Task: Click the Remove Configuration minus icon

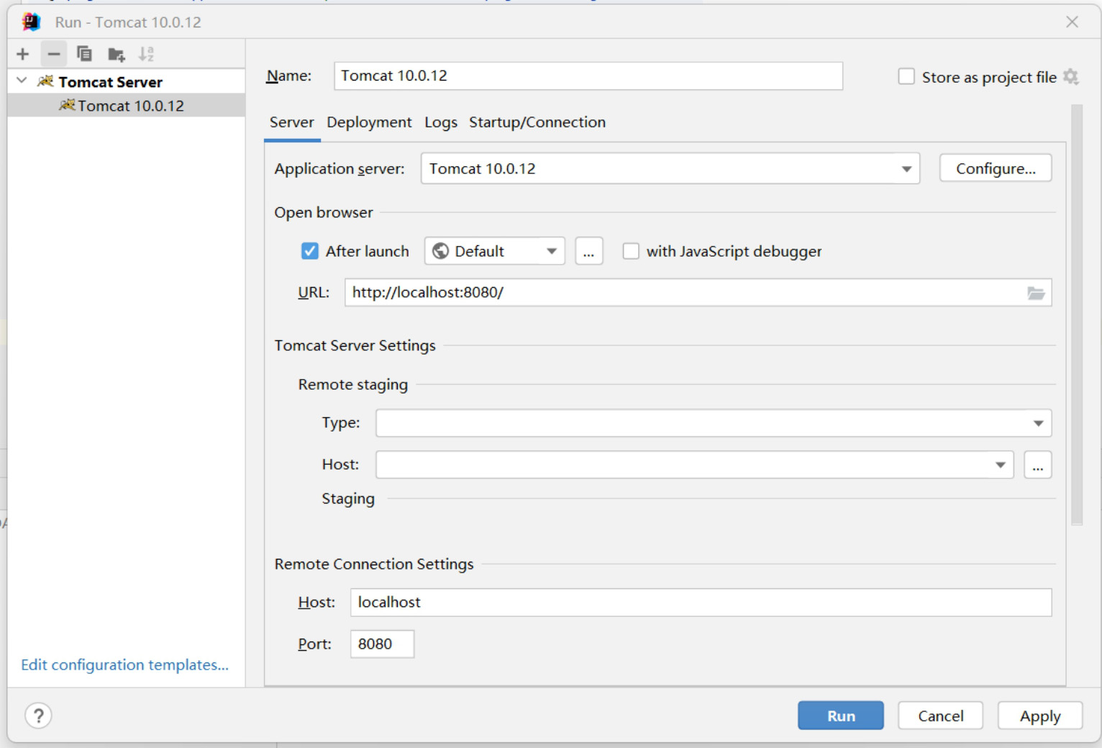Action: 54,54
